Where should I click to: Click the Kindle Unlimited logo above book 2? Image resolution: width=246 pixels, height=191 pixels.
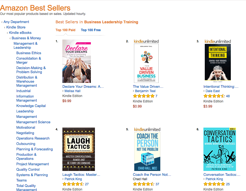146,41
